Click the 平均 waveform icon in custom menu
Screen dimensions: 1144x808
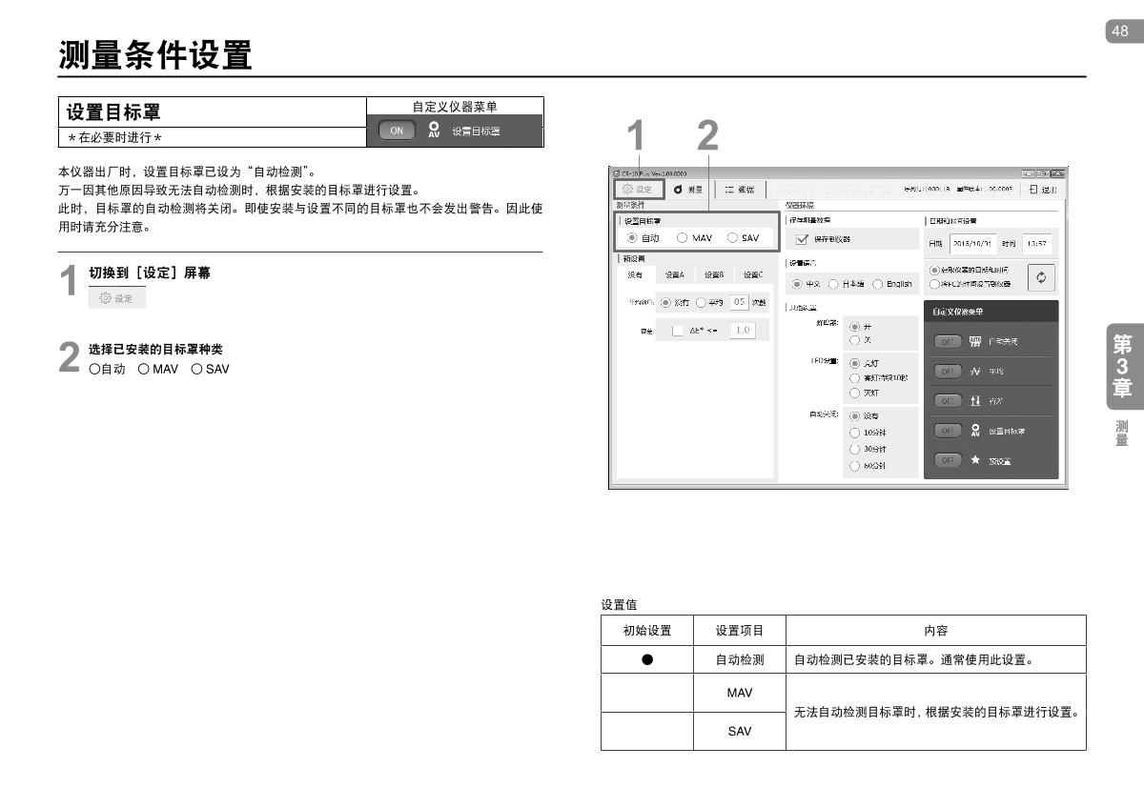click(x=975, y=371)
